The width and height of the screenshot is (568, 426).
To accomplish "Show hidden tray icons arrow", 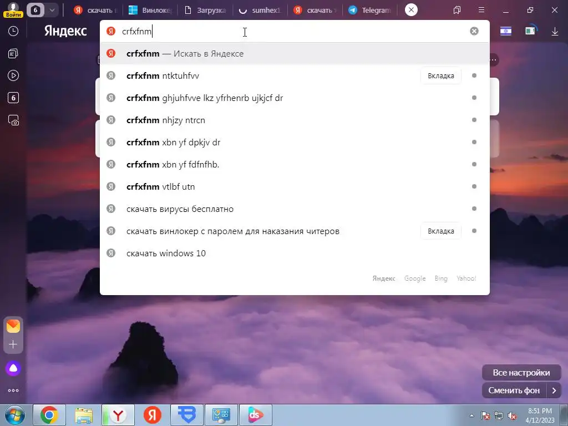I will point(471,415).
